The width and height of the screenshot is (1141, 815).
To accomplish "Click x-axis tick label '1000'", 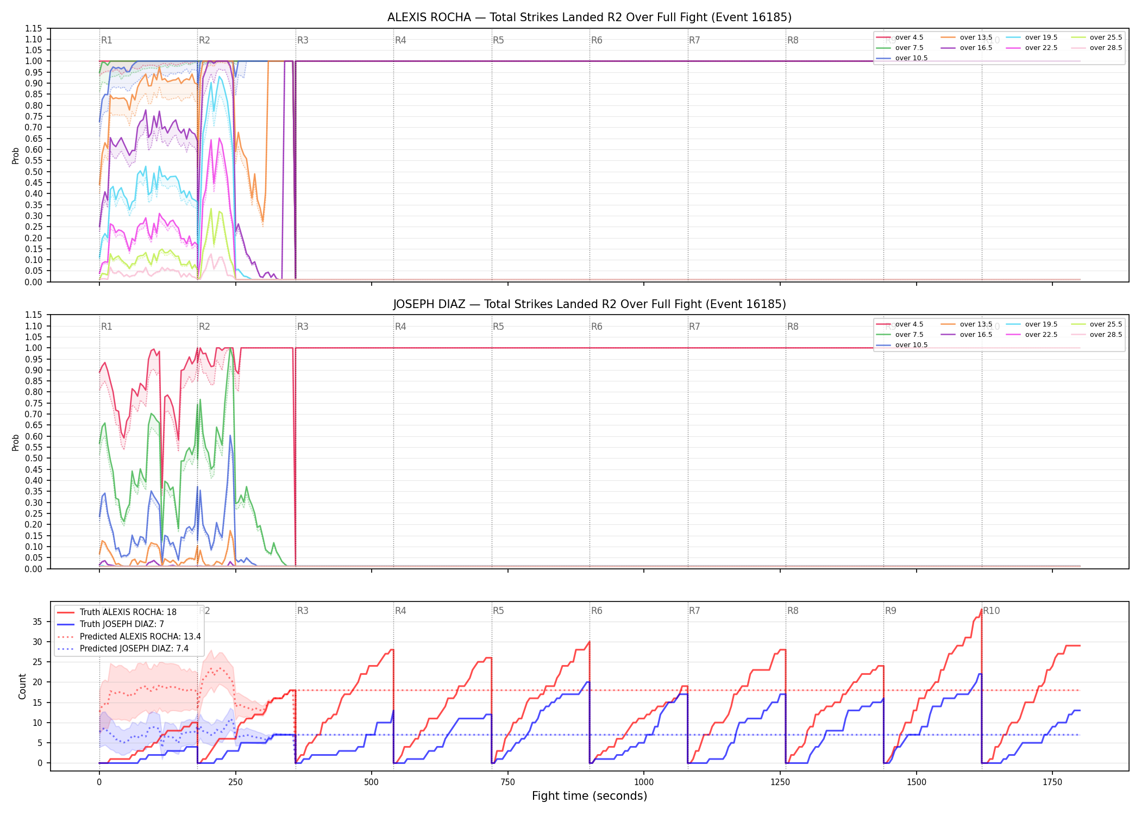I will [644, 782].
